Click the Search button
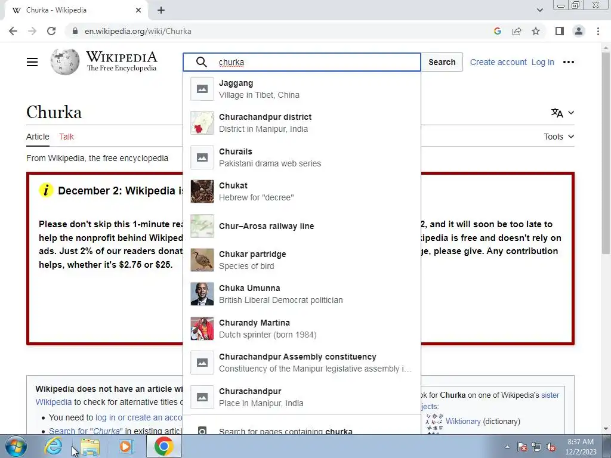Viewport: 611px width, 458px height. coord(442,62)
